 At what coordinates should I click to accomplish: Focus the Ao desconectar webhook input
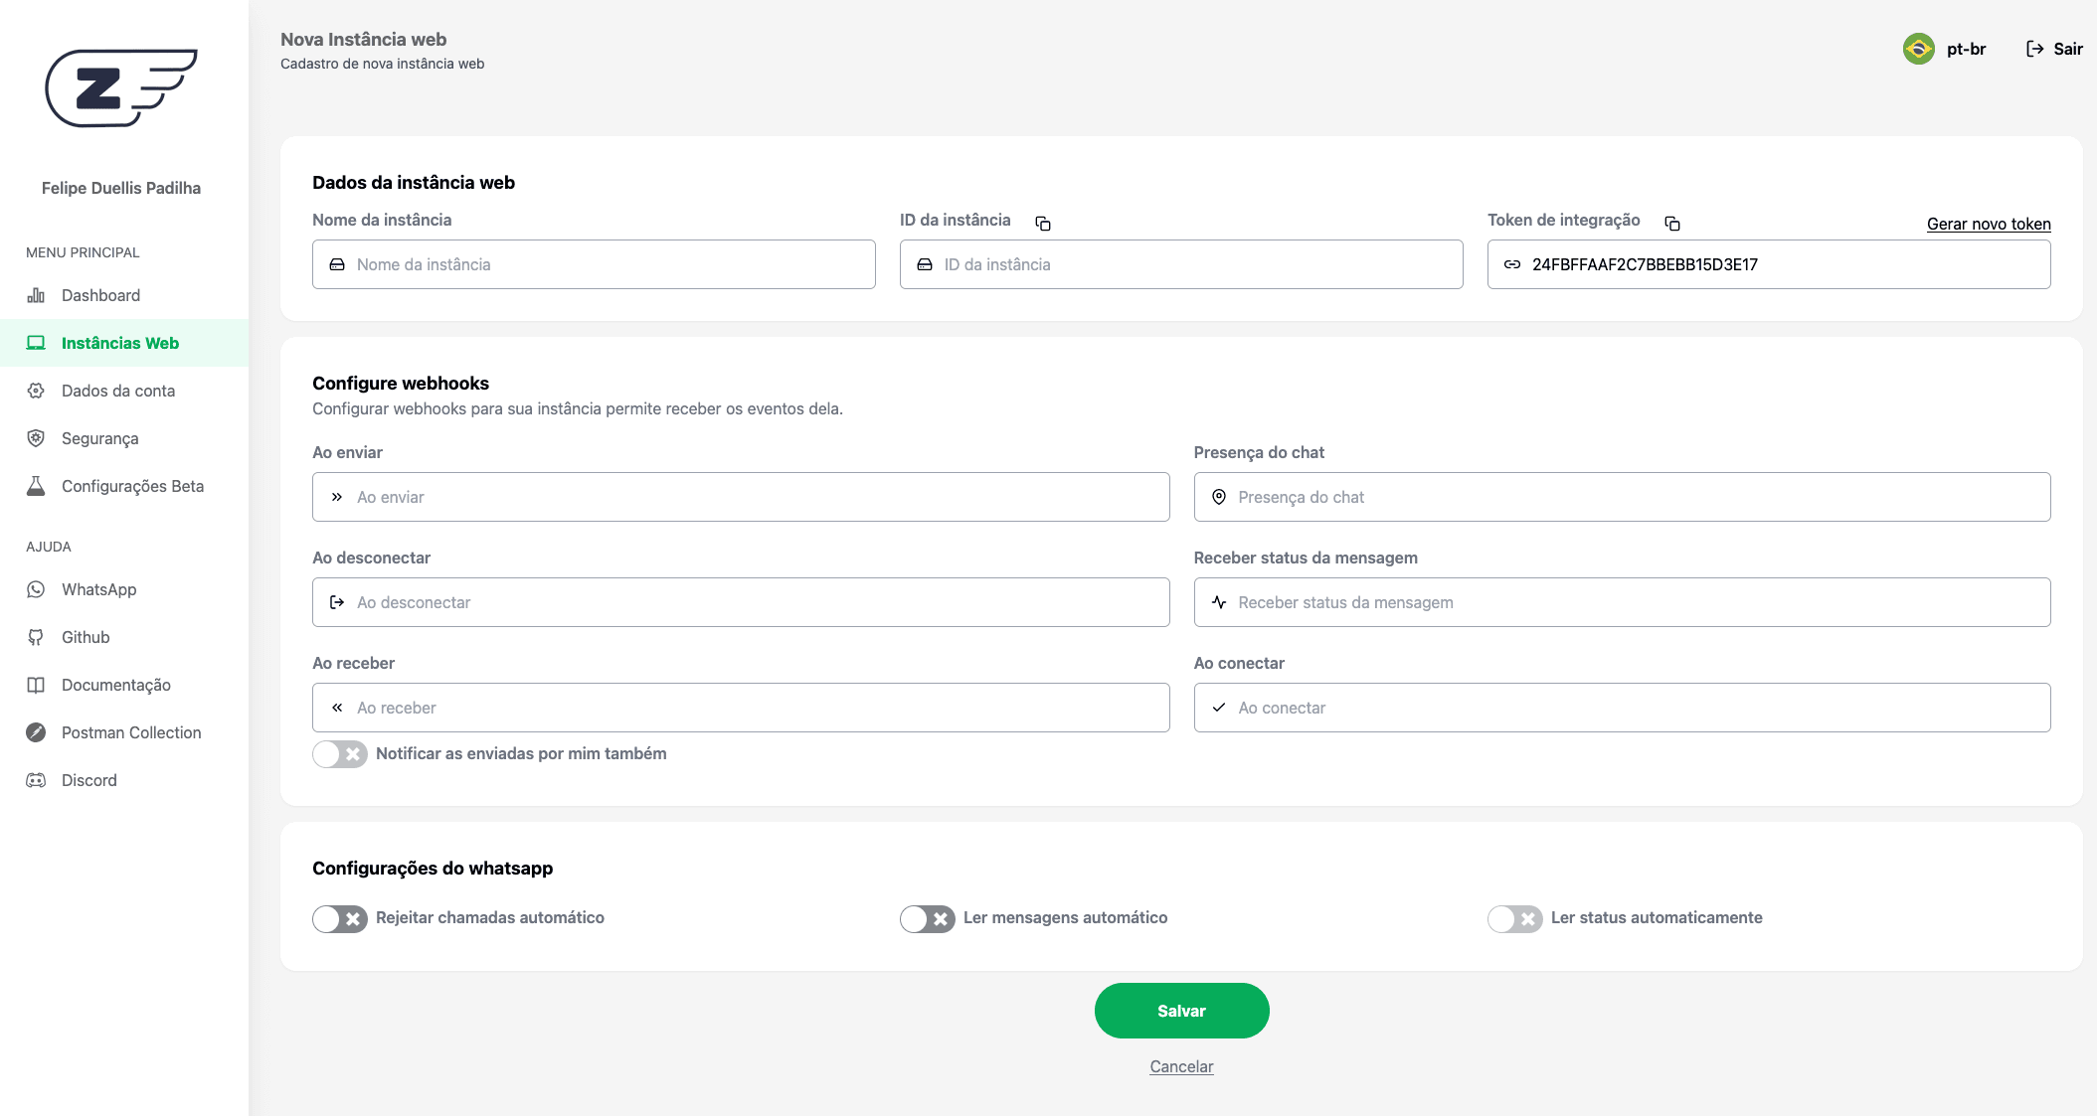741,602
